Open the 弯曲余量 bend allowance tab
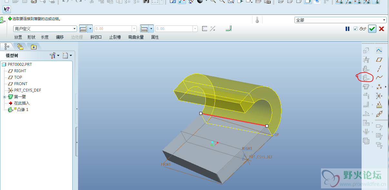 (x=136, y=37)
